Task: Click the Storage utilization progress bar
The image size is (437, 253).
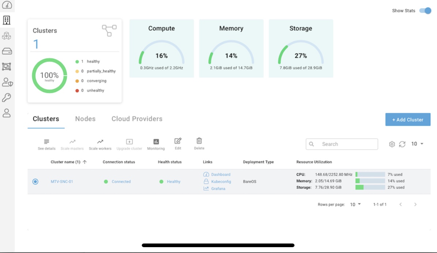Action: [370, 187]
